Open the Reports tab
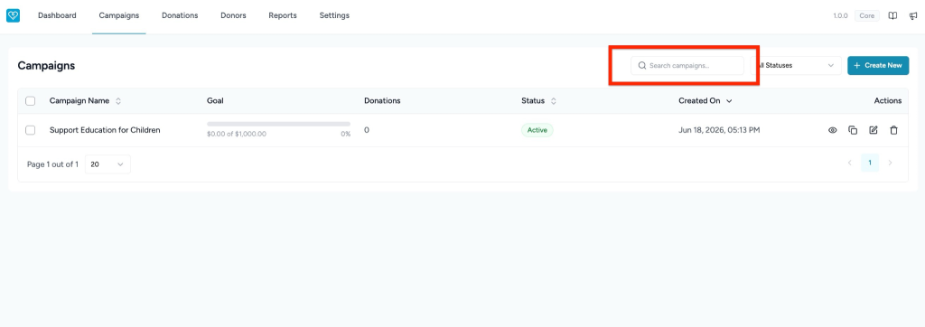Viewport: 925px width, 327px height. click(x=283, y=15)
